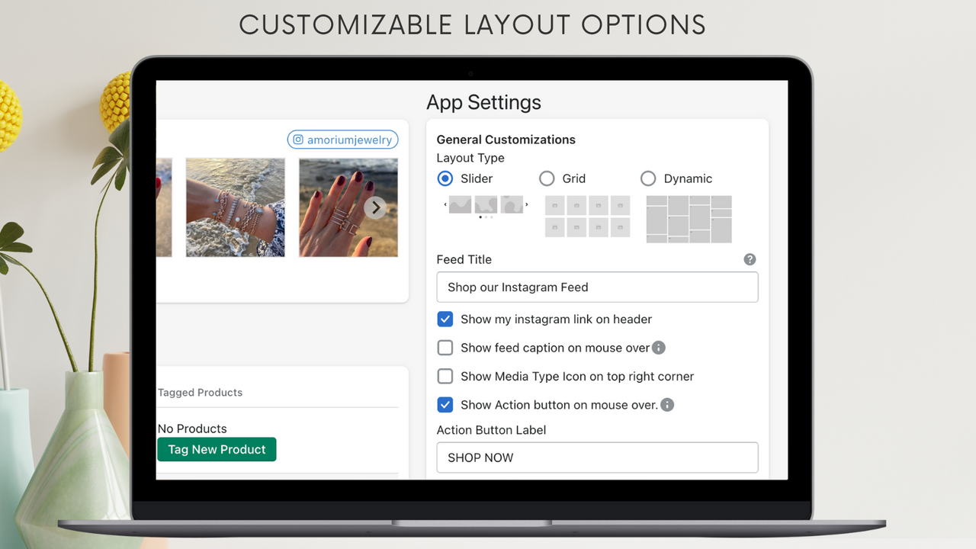The height and width of the screenshot is (549, 976).
Task: Disable Show my instagram link on header
Action: pos(445,319)
